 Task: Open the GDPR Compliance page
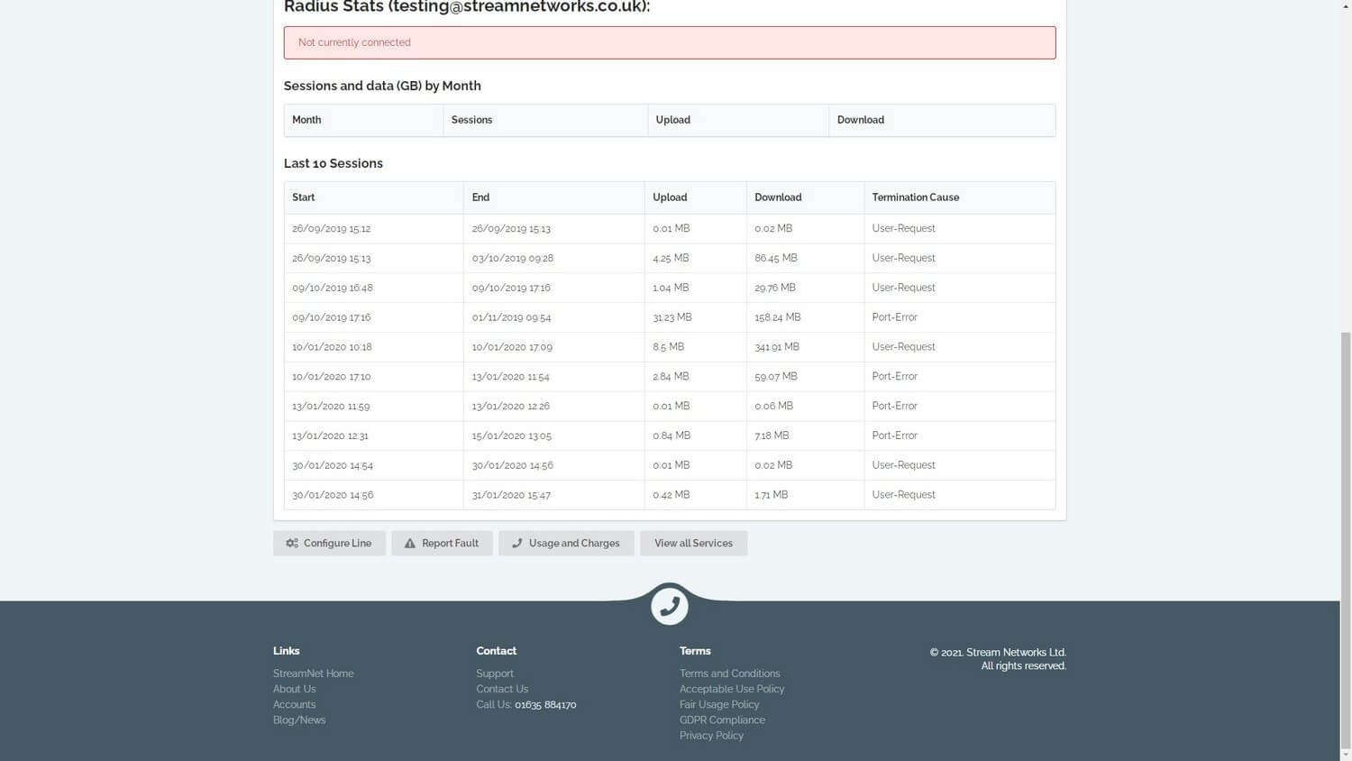[722, 720]
